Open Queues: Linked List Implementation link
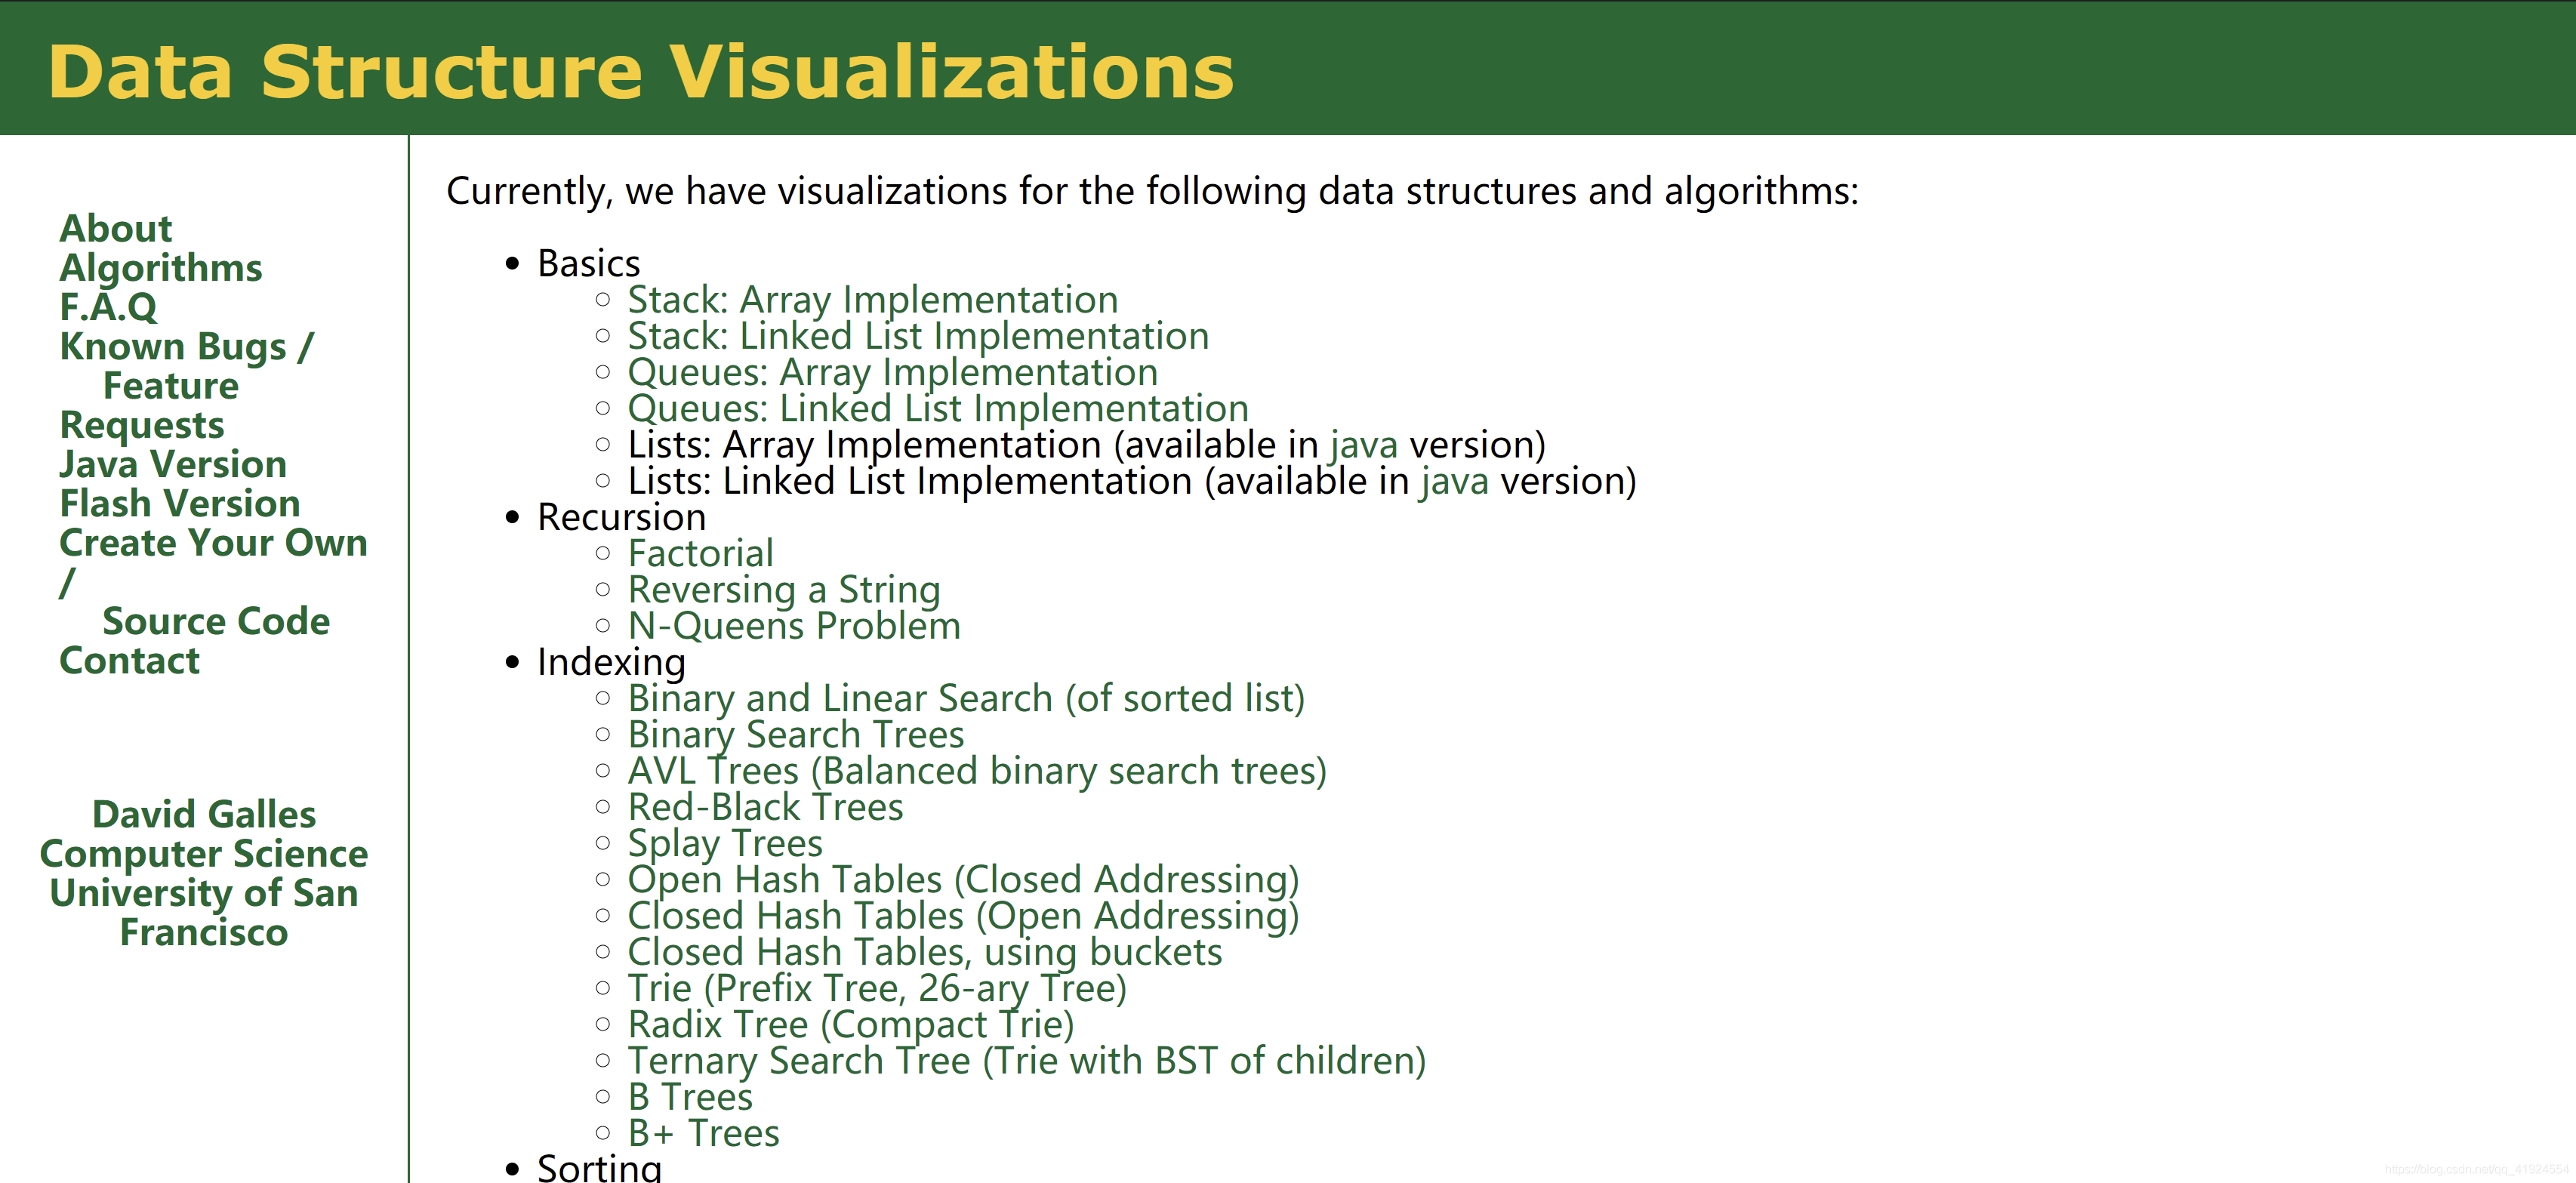 tap(937, 409)
